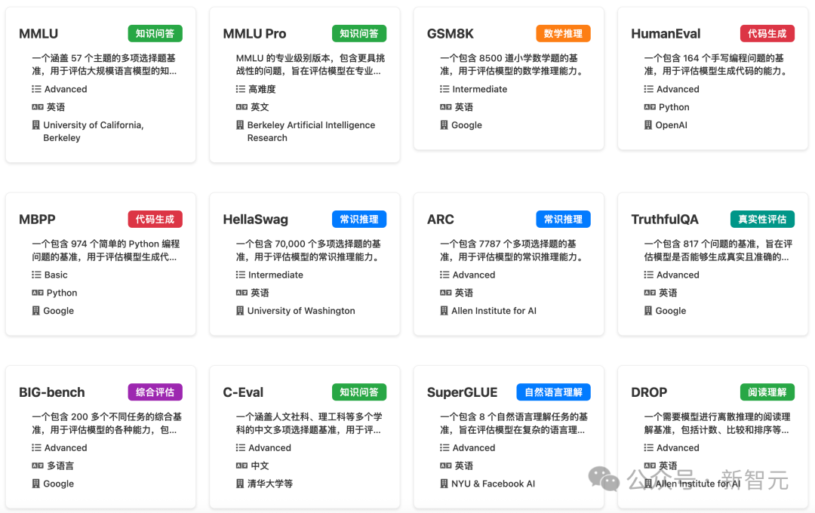Select the ARC description mentioning 7787 个多项选择题
This screenshot has height=513, width=815.
point(512,250)
